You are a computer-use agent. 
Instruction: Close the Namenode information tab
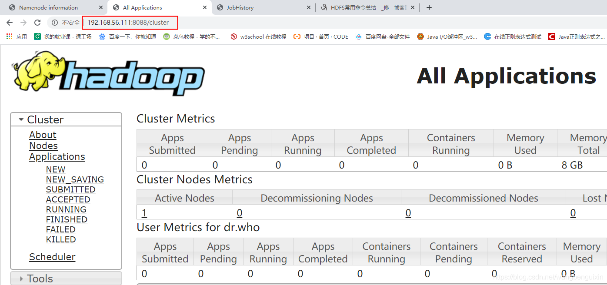click(101, 7)
